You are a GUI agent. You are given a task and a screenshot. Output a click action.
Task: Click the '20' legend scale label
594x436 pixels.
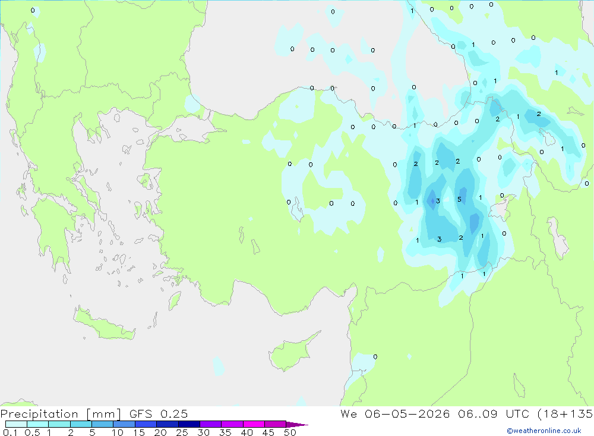[x=160, y=432]
